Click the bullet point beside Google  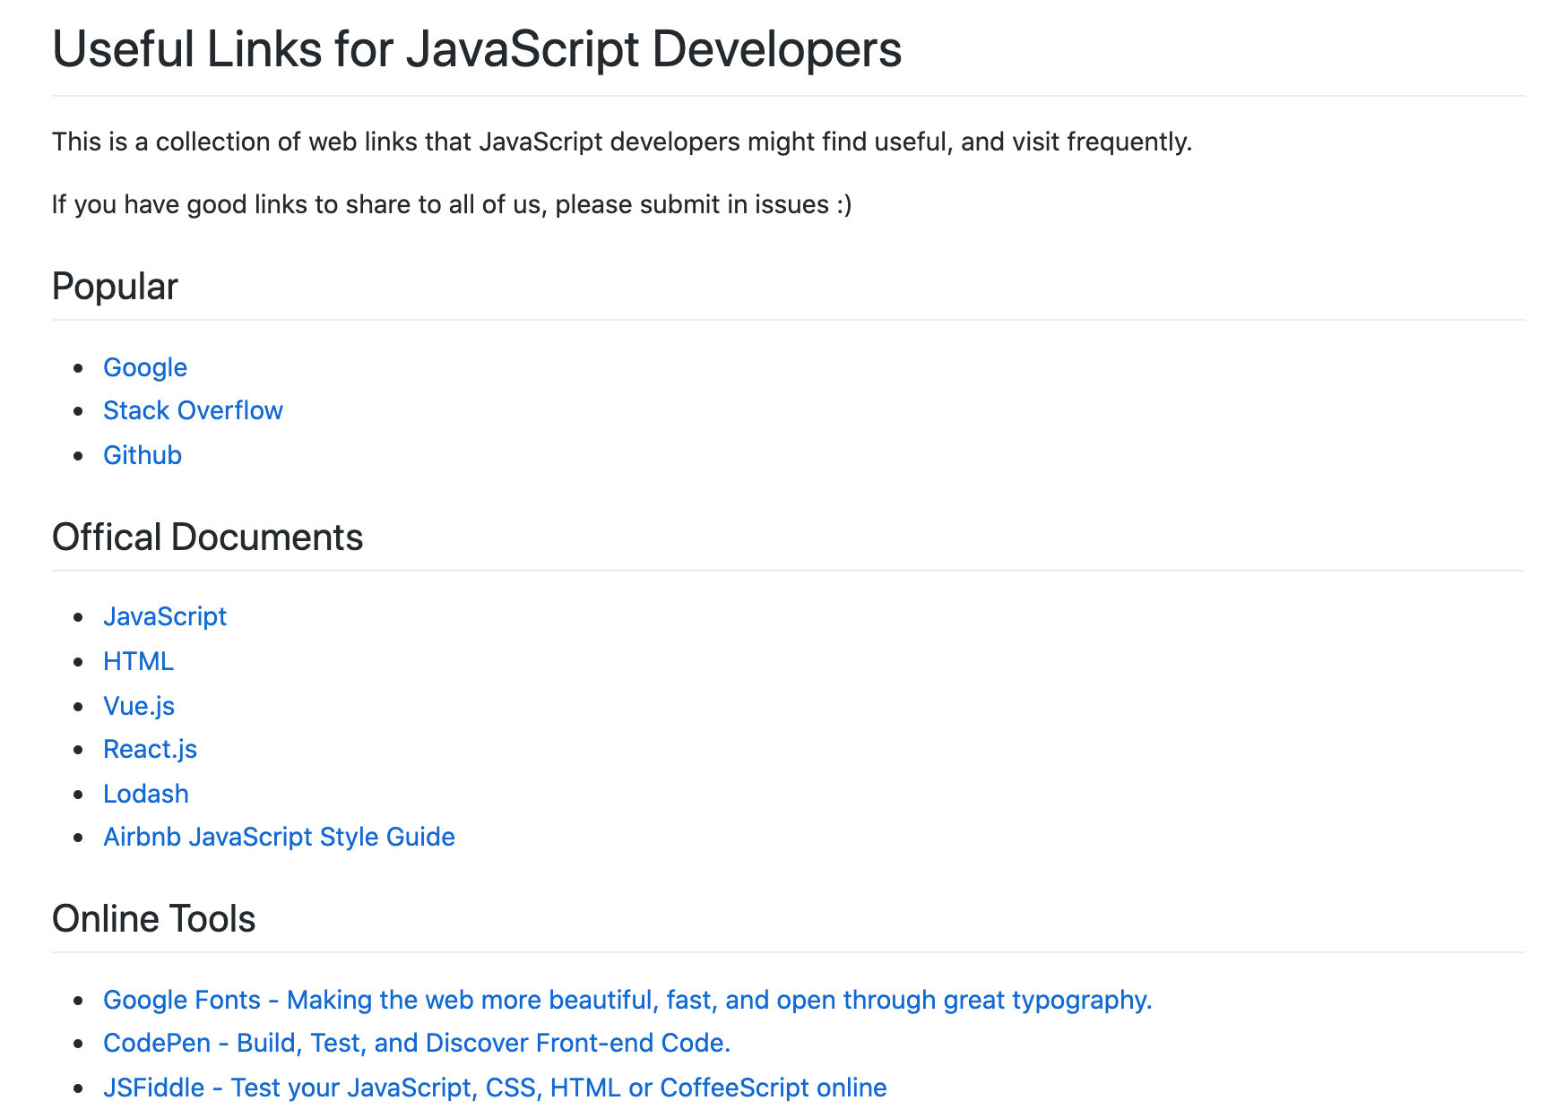click(79, 367)
